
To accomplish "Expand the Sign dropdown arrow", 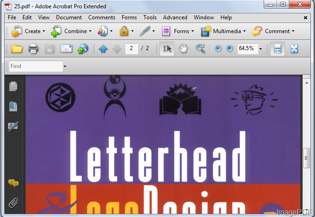I will click(x=153, y=31).
